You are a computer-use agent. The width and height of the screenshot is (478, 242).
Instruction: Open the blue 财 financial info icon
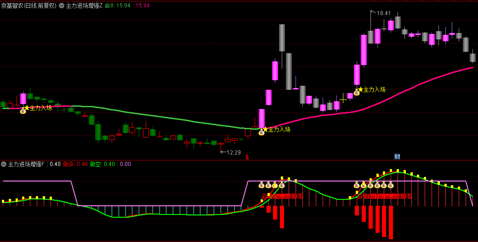pyautogui.click(x=397, y=157)
